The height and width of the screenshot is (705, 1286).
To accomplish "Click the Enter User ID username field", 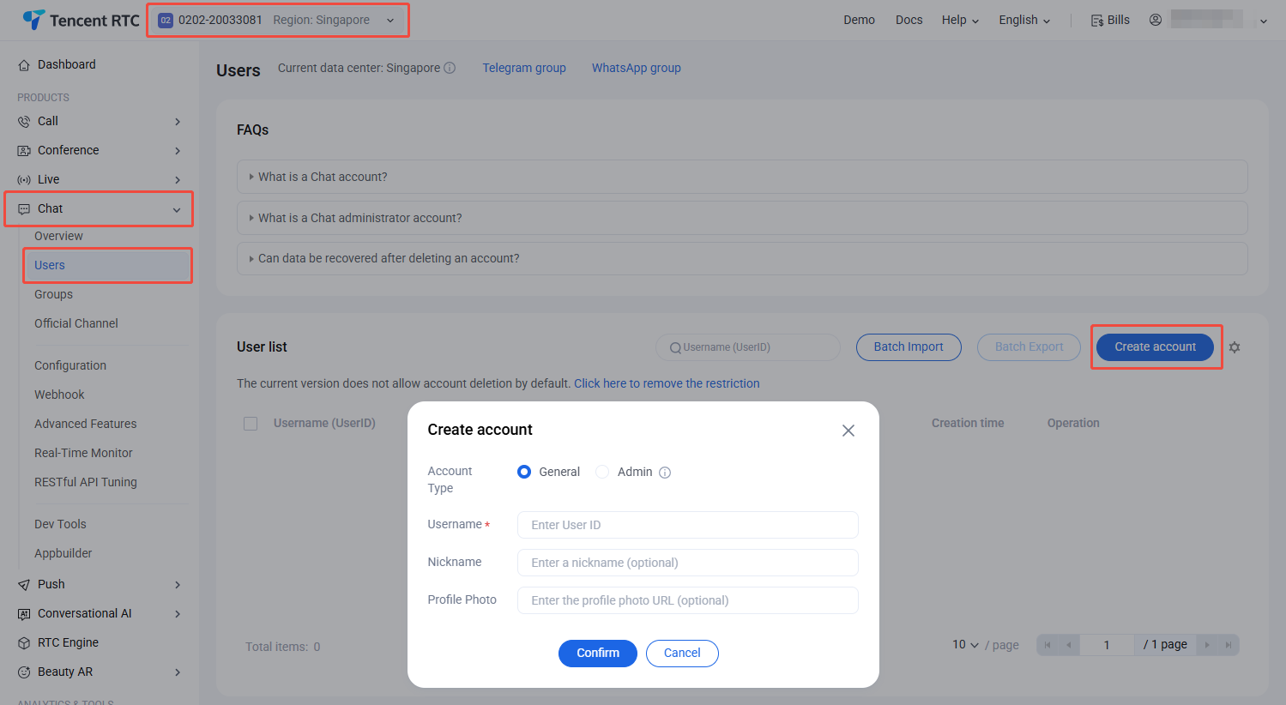I will click(688, 525).
